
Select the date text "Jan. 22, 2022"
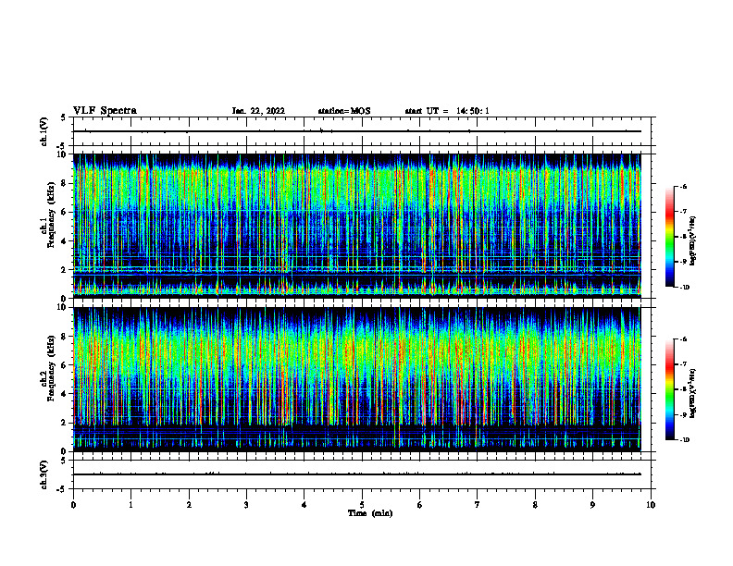coord(258,111)
